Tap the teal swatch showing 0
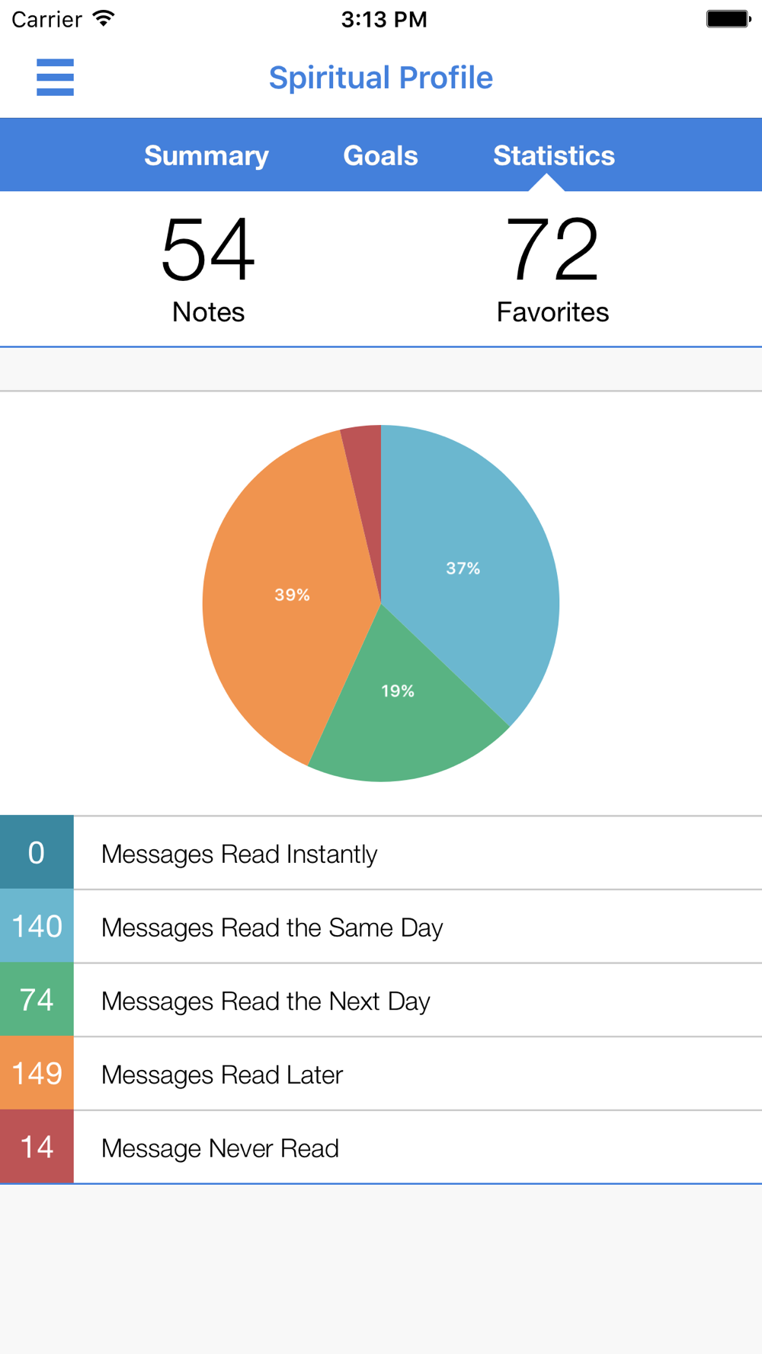Screen dimensions: 762x1354 tap(37, 853)
